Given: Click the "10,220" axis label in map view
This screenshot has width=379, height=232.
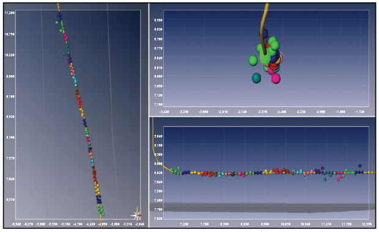Looking at the screenshot, I should pos(9,55).
